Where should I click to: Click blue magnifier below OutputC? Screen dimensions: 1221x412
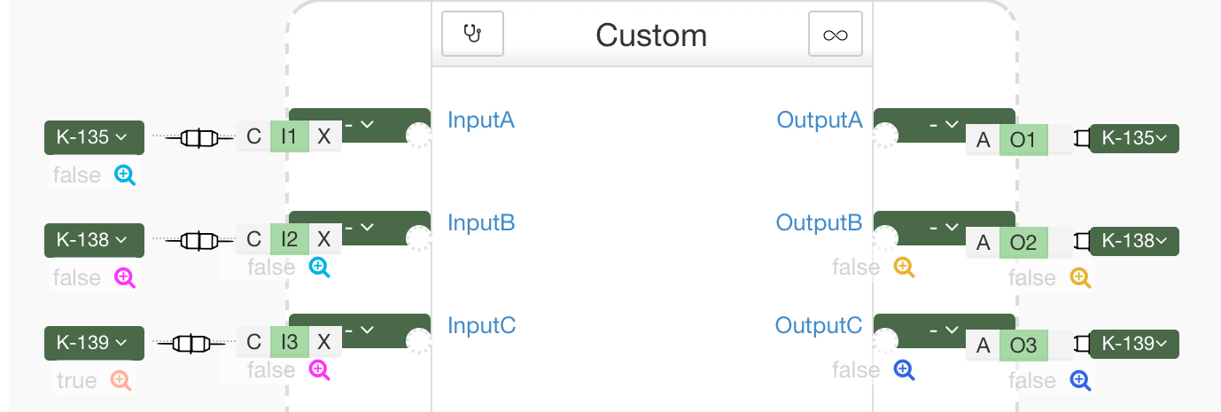point(904,370)
